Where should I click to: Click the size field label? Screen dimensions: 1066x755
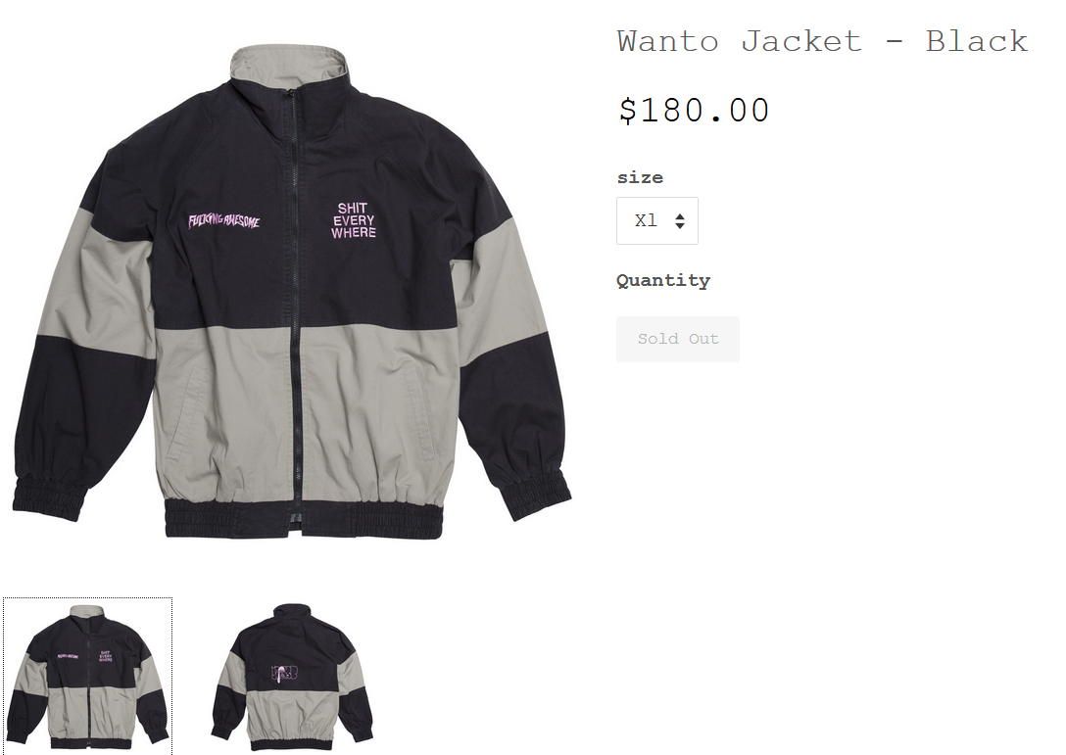tap(640, 177)
